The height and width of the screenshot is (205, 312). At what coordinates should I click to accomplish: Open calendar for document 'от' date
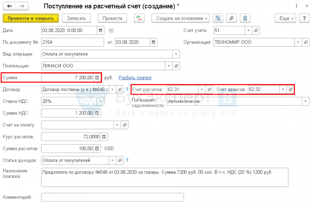pyautogui.click(x=154, y=42)
